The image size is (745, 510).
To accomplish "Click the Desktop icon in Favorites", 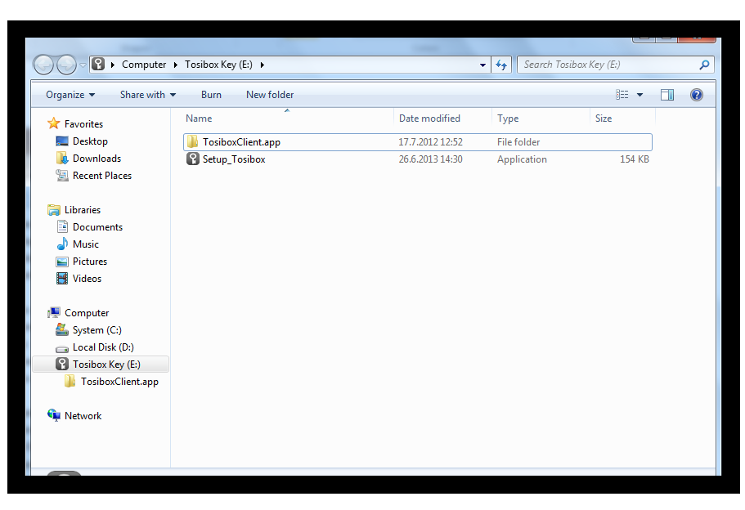I will pyautogui.click(x=62, y=141).
